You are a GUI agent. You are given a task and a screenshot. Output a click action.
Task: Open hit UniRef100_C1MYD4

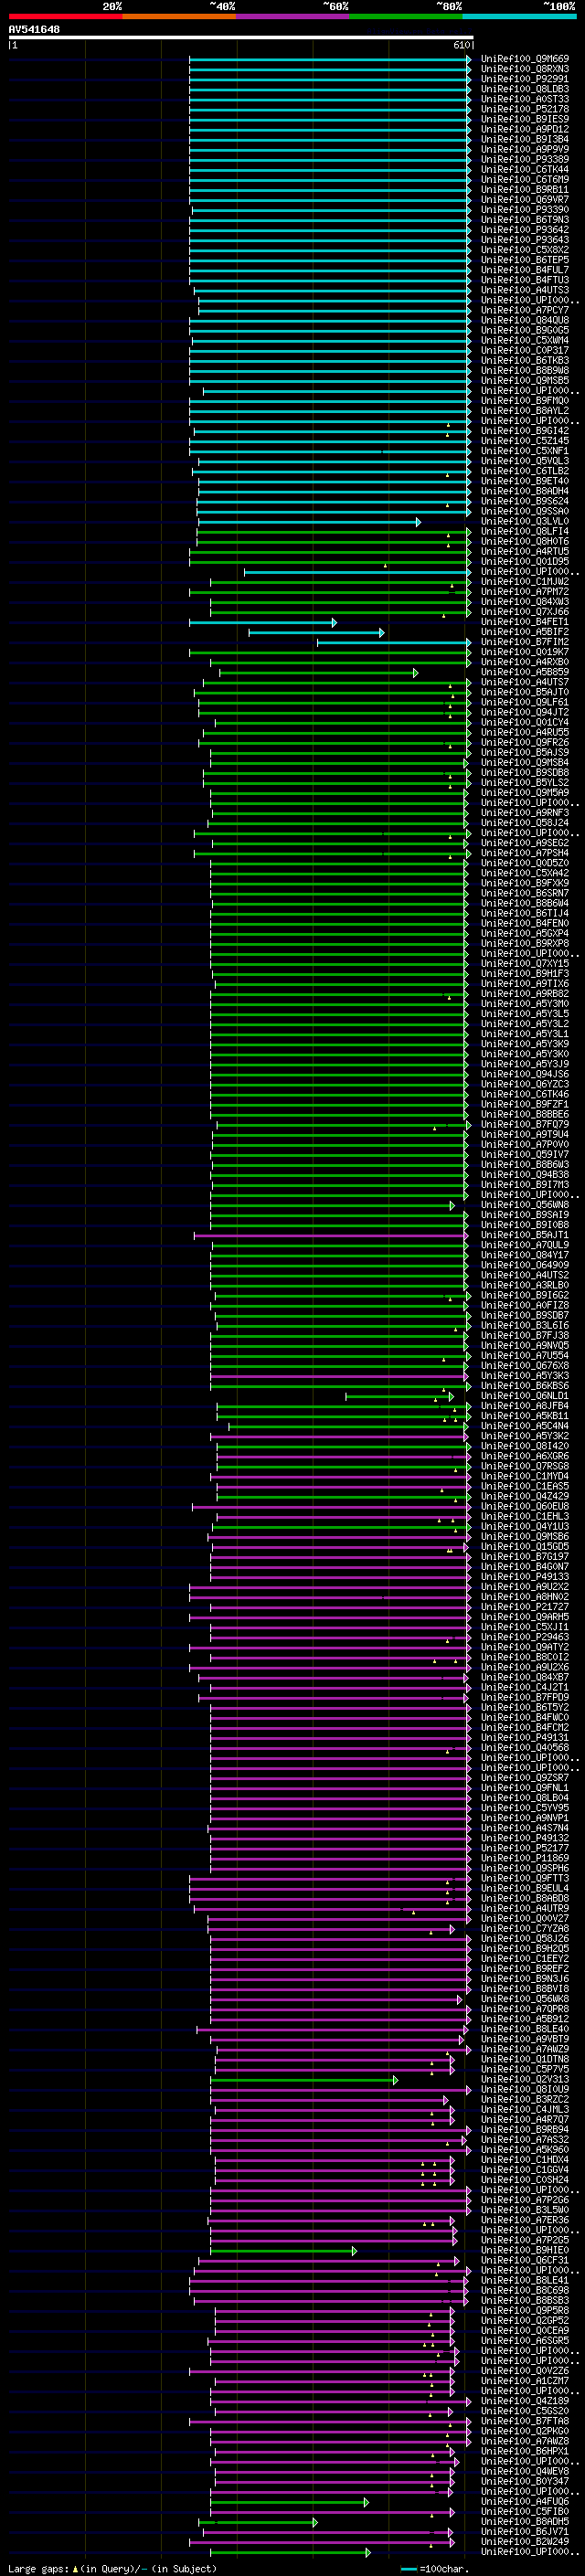click(x=525, y=1476)
